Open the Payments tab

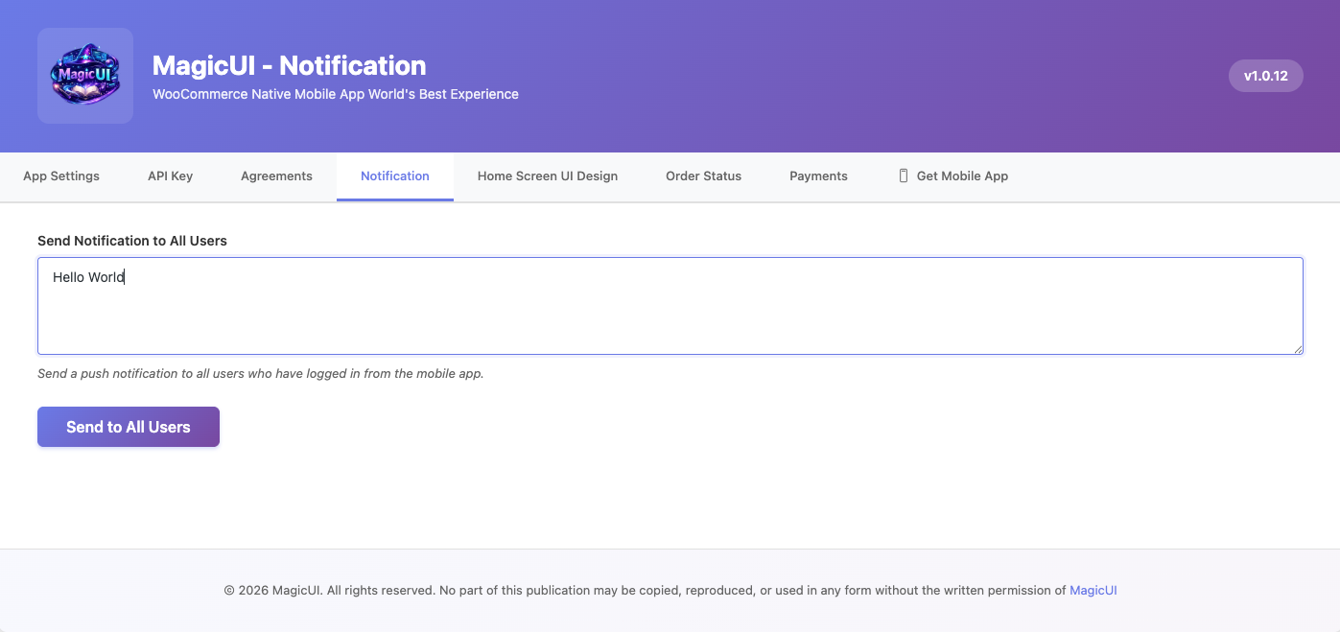point(818,176)
